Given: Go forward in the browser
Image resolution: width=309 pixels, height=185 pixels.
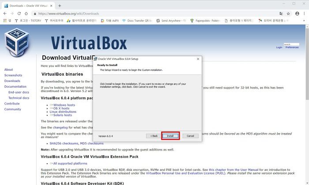Looking at the screenshot, I should (x=12, y=13).
